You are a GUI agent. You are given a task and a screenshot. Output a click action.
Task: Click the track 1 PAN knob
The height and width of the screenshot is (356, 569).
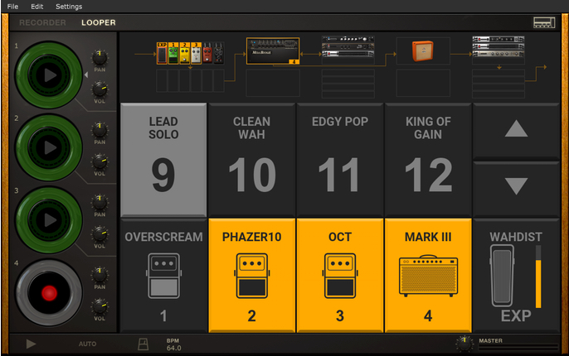click(100, 58)
